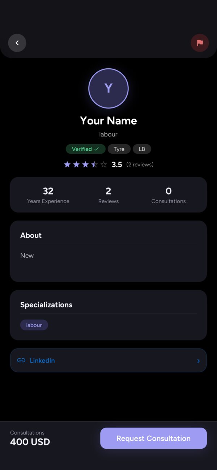
Task: Select the LB tag chip
Action: coord(142,149)
